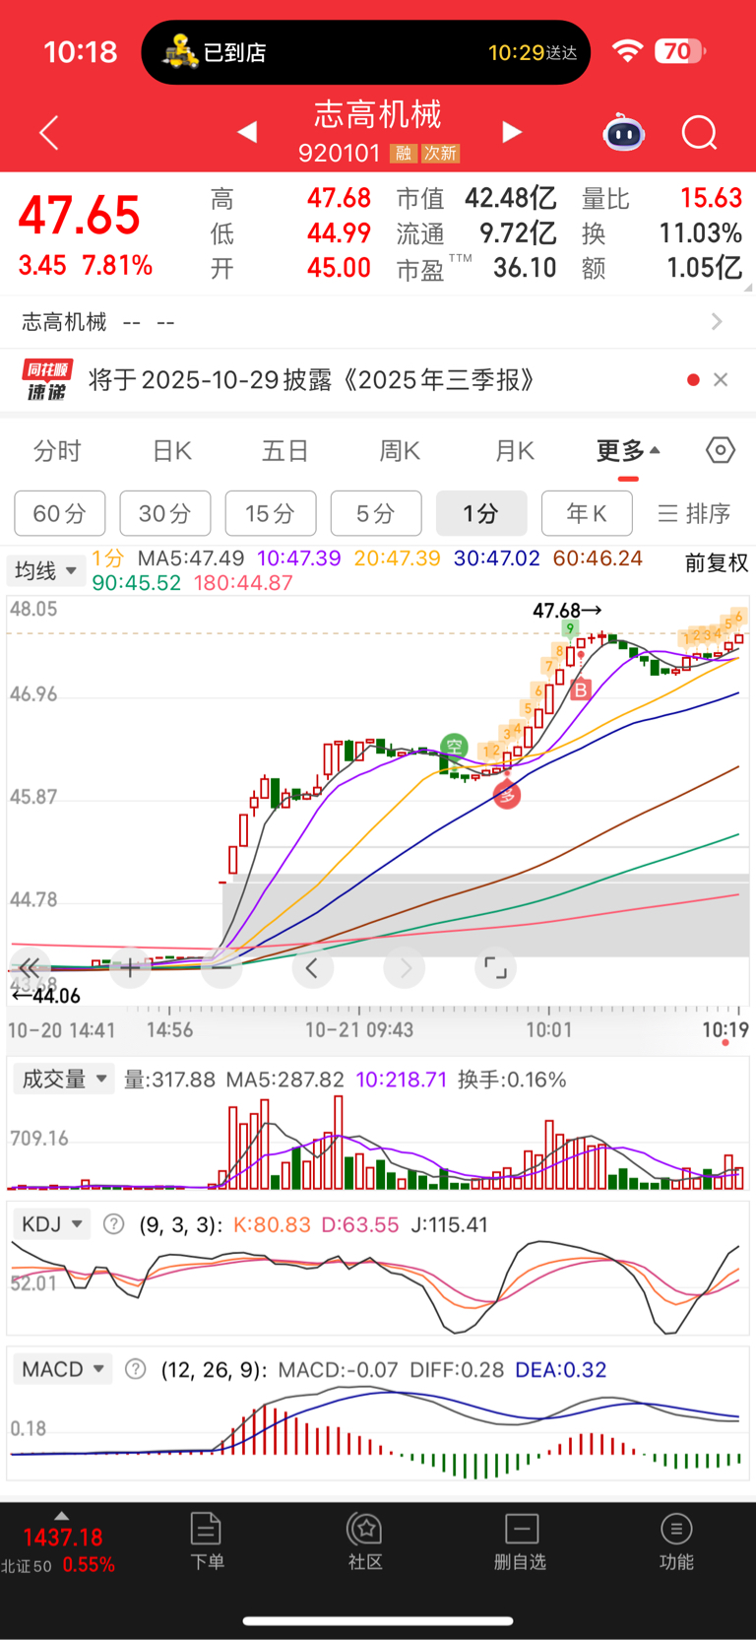This screenshot has width=756, height=1640.
Task: Zoom in the chart with plus button
Action: click(x=130, y=968)
